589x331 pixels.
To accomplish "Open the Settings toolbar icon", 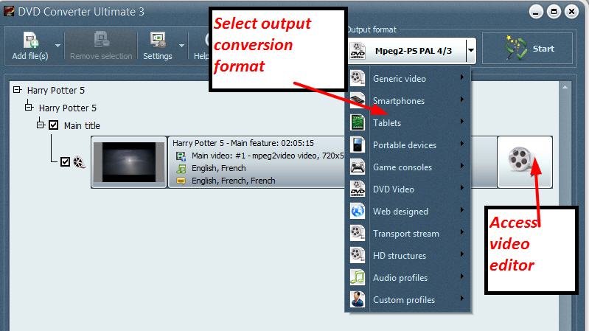I will tap(158, 40).
